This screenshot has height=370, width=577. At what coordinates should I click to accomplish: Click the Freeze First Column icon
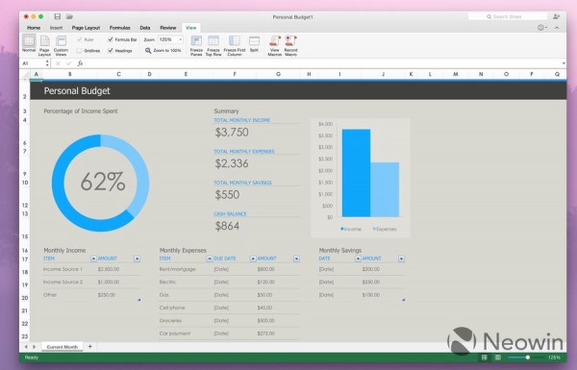(234, 40)
